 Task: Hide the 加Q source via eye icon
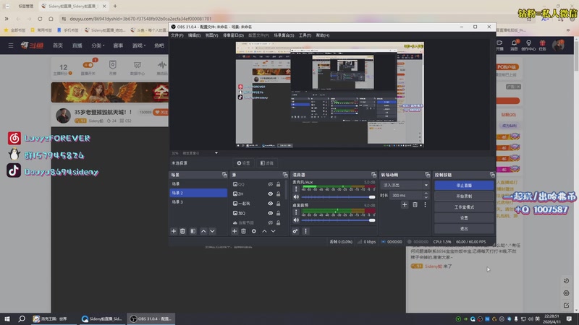270,213
